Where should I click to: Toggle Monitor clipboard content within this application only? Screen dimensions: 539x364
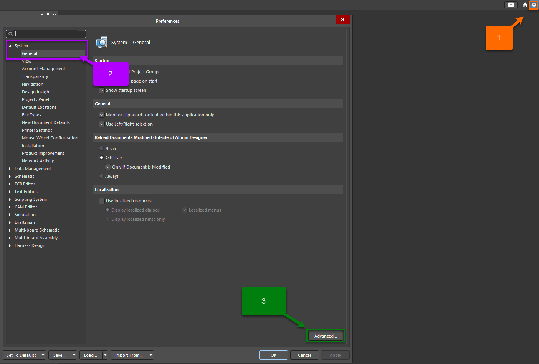point(102,115)
